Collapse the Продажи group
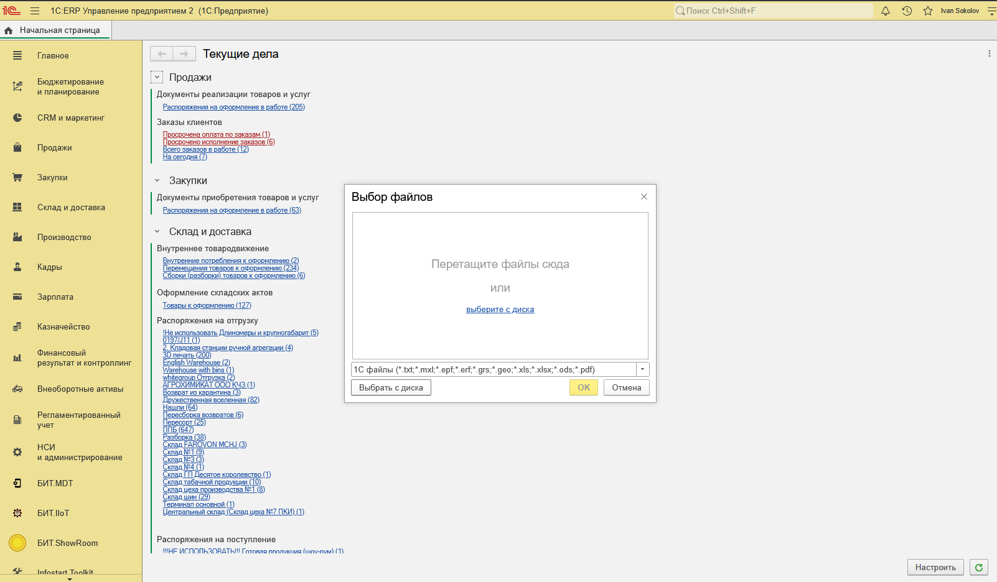This screenshot has height=582, width=997. [157, 77]
